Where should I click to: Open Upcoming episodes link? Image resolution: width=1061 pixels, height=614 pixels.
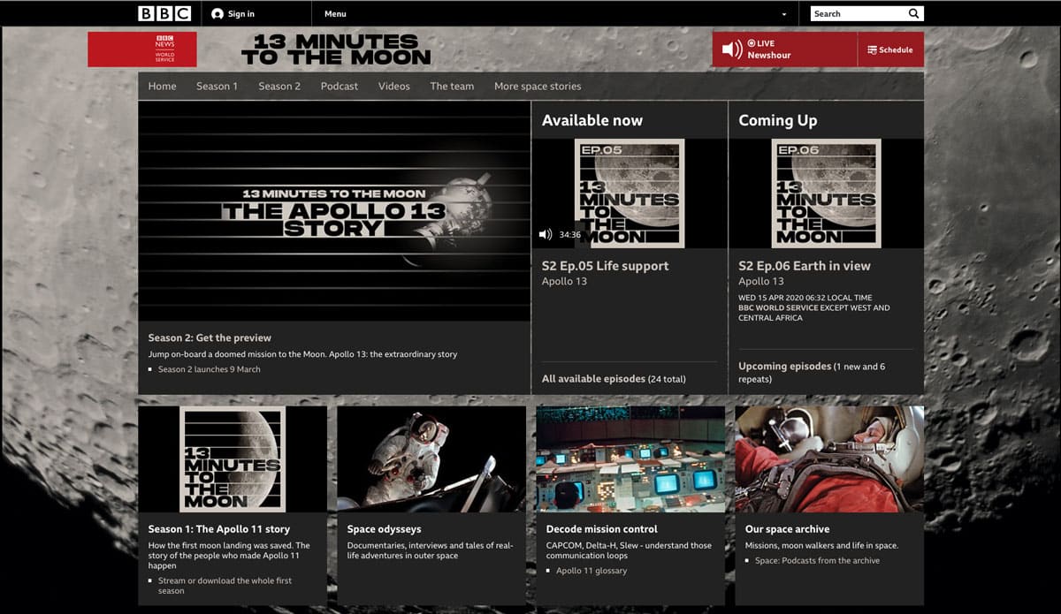pos(785,366)
